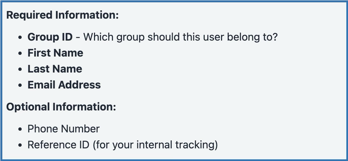This screenshot has width=348, height=161.
Task: Click the dash after Group ID
Action: [78, 37]
